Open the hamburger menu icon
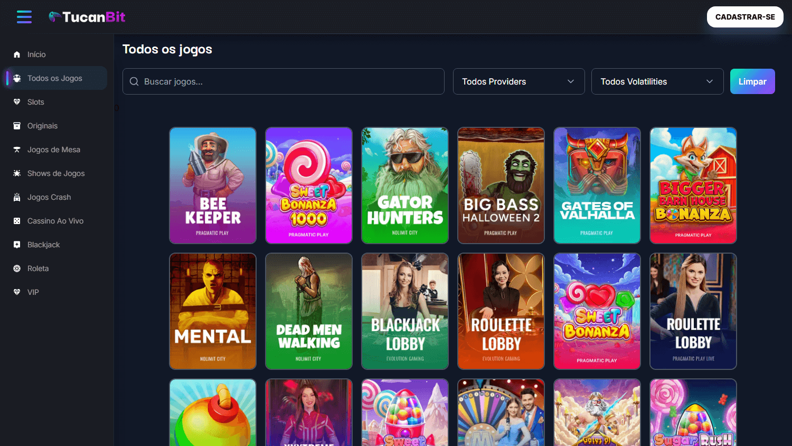This screenshot has width=792, height=446. coord(24,16)
